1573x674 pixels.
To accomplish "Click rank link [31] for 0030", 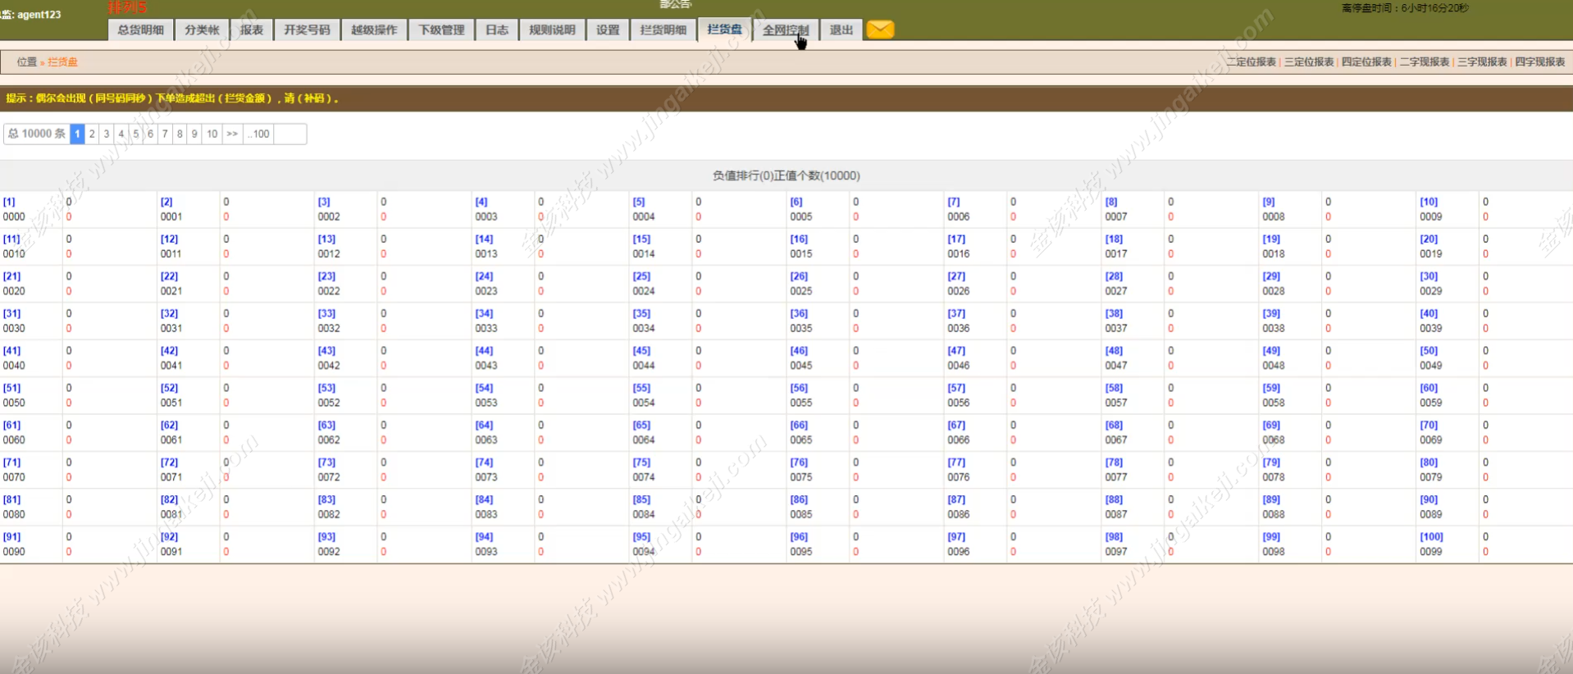I will (x=11, y=313).
